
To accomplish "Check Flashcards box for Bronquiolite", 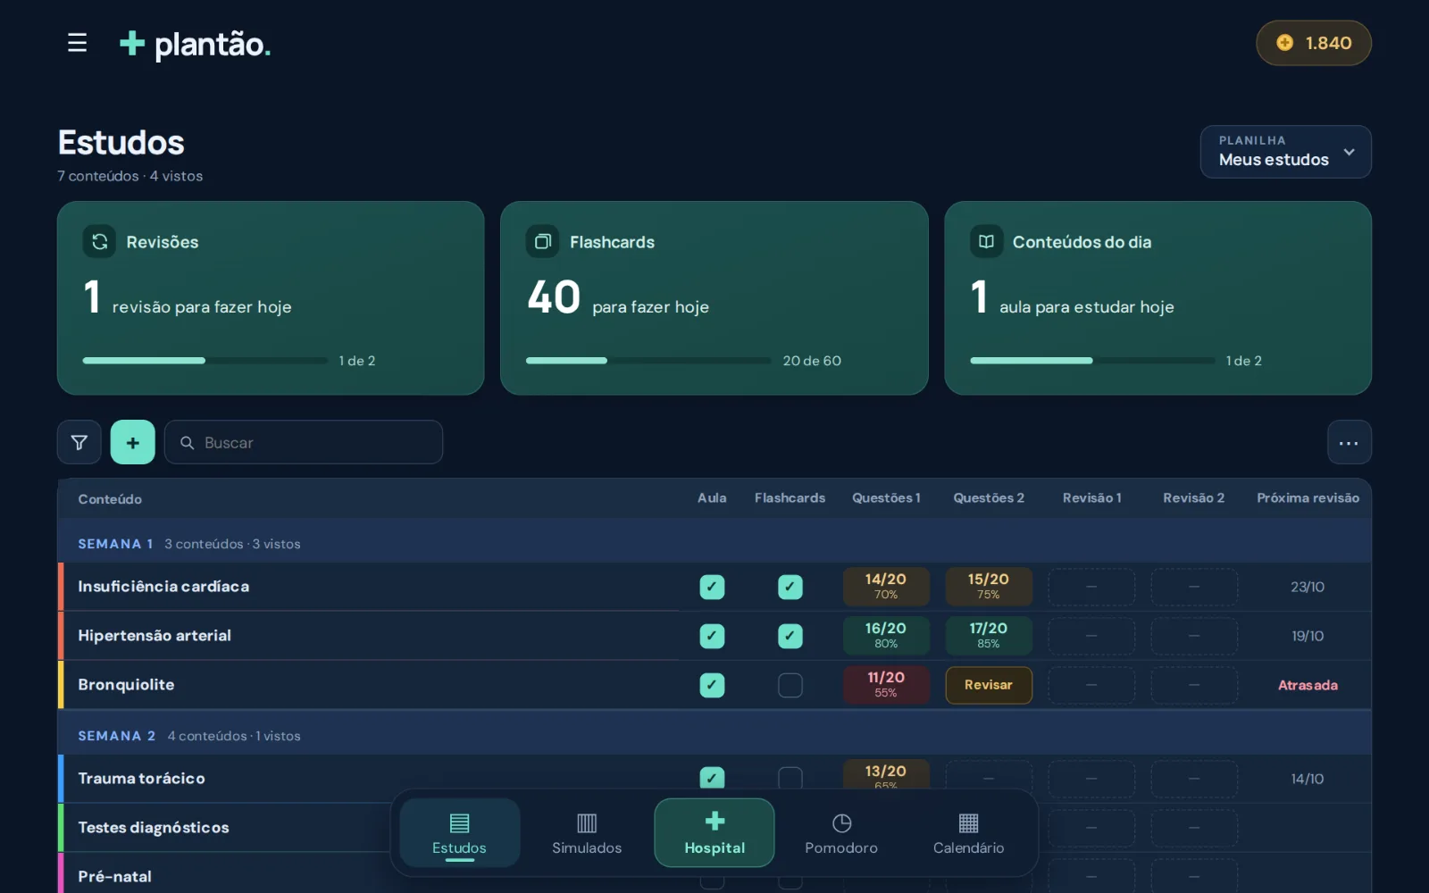I will [790, 685].
